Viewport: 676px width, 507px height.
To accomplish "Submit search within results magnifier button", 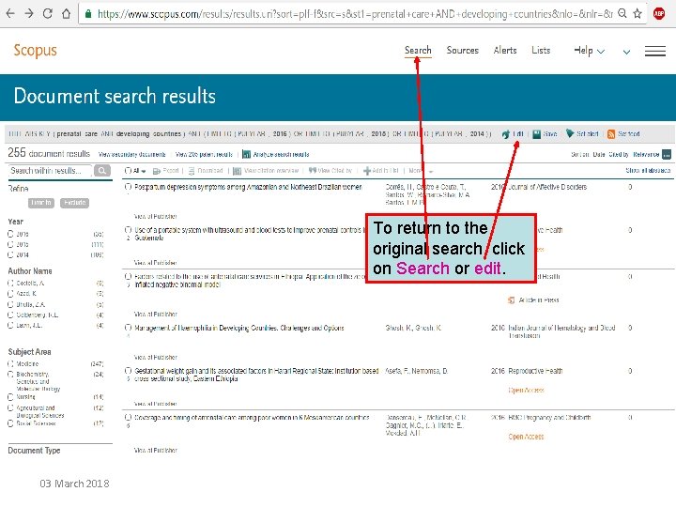I will pos(102,171).
